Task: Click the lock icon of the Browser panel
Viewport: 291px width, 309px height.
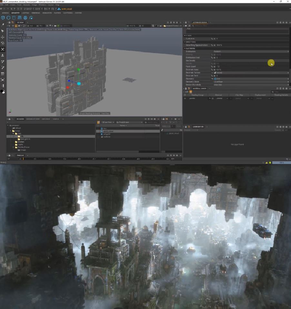Action: pos(9,119)
